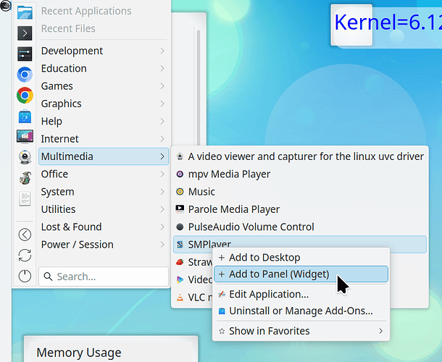Click the VLC cone icon
The height and width of the screenshot is (362, 442).
180,298
